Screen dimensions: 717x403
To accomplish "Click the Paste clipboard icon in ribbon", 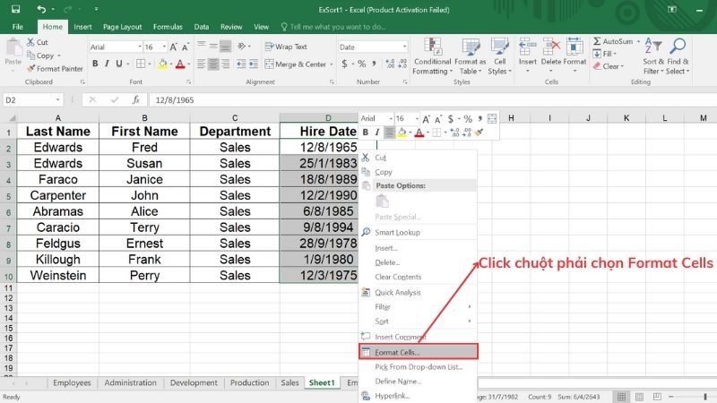I will click(13, 47).
